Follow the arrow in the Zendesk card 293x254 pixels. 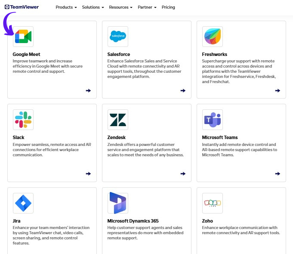click(x=183, y=174)
